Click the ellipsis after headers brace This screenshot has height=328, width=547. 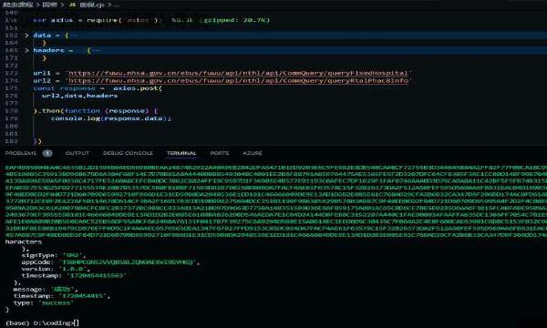(97, 50)
